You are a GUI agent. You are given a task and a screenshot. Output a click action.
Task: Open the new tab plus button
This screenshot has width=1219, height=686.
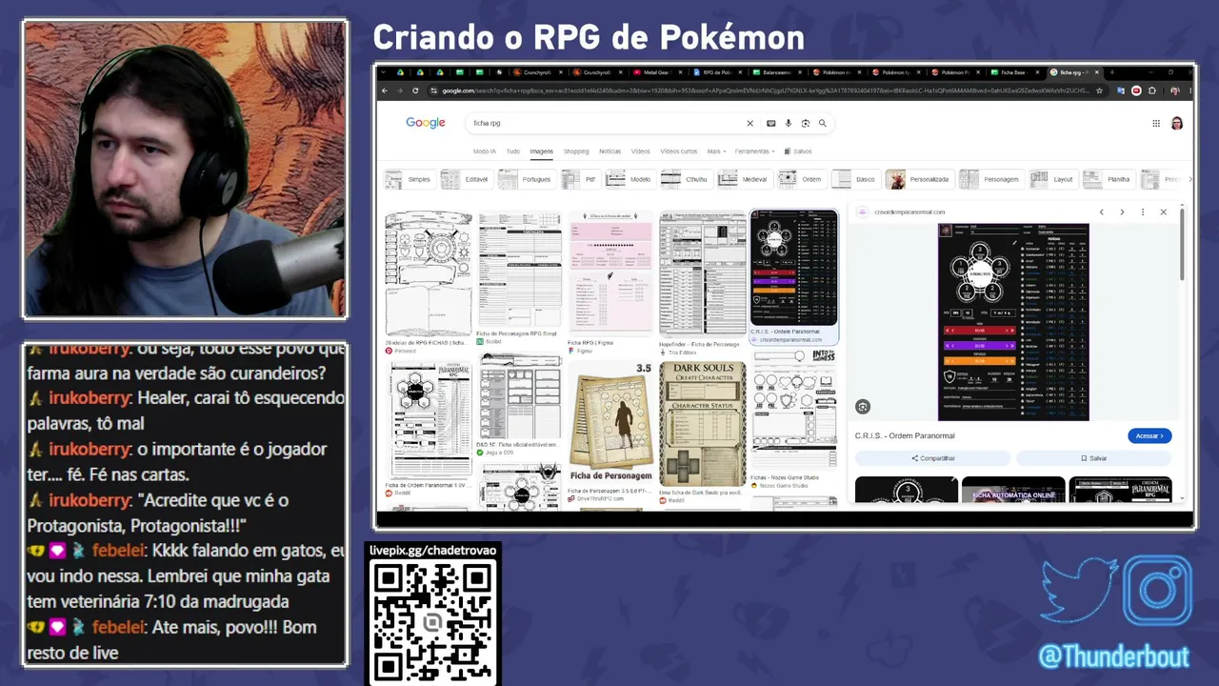[1110, 71]
